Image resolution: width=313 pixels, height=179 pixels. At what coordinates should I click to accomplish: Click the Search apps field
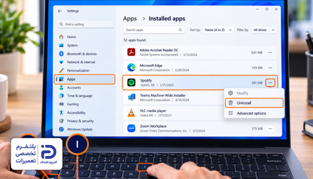154,30
